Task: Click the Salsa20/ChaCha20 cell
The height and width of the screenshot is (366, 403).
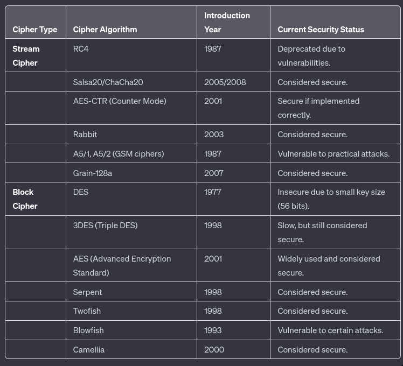Action: (108, 82)
